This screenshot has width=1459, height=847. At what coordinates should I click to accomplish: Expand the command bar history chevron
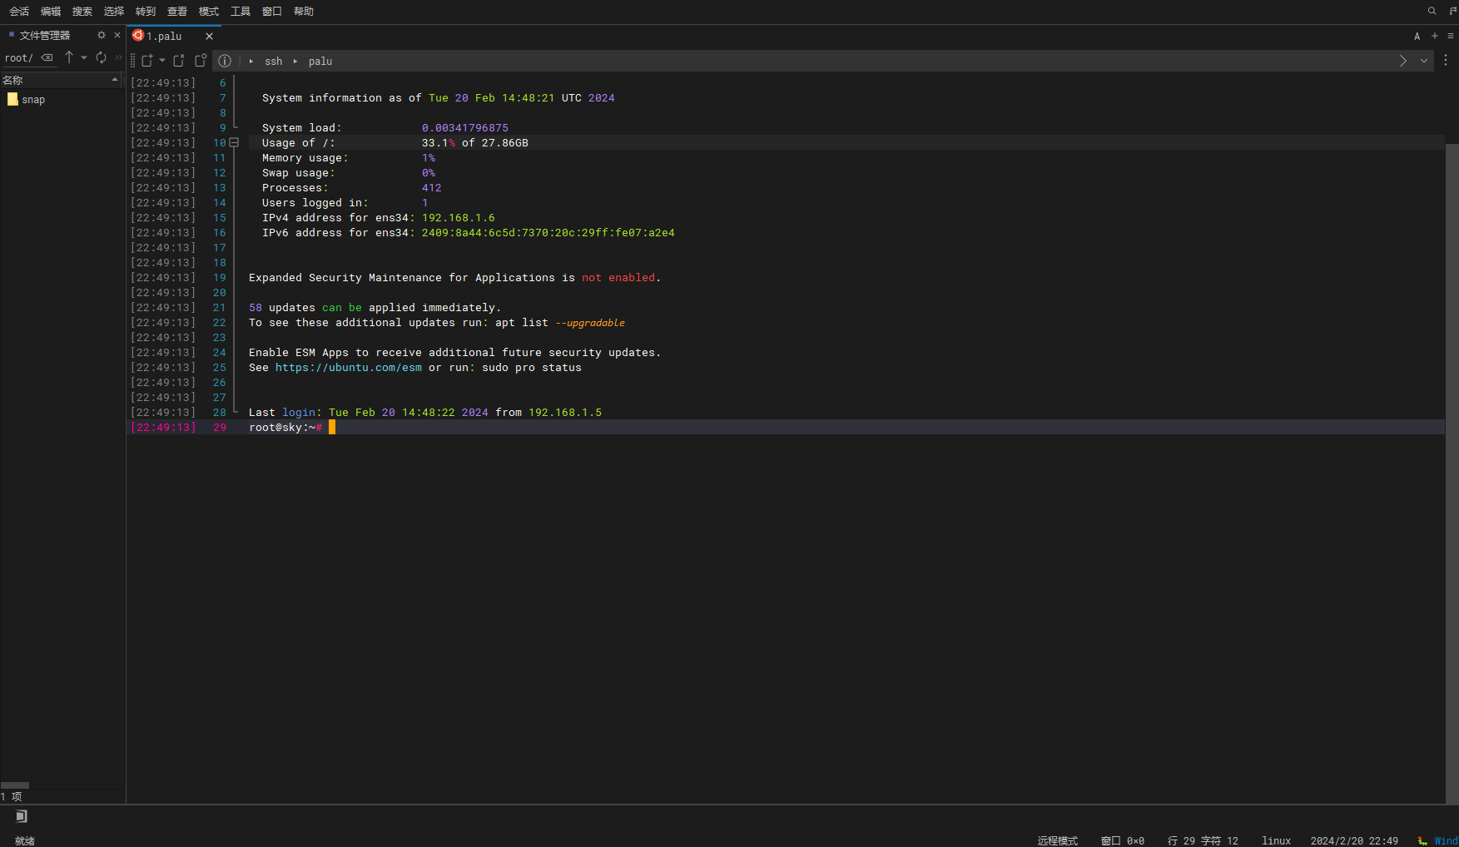click(x=1424, y=61)
